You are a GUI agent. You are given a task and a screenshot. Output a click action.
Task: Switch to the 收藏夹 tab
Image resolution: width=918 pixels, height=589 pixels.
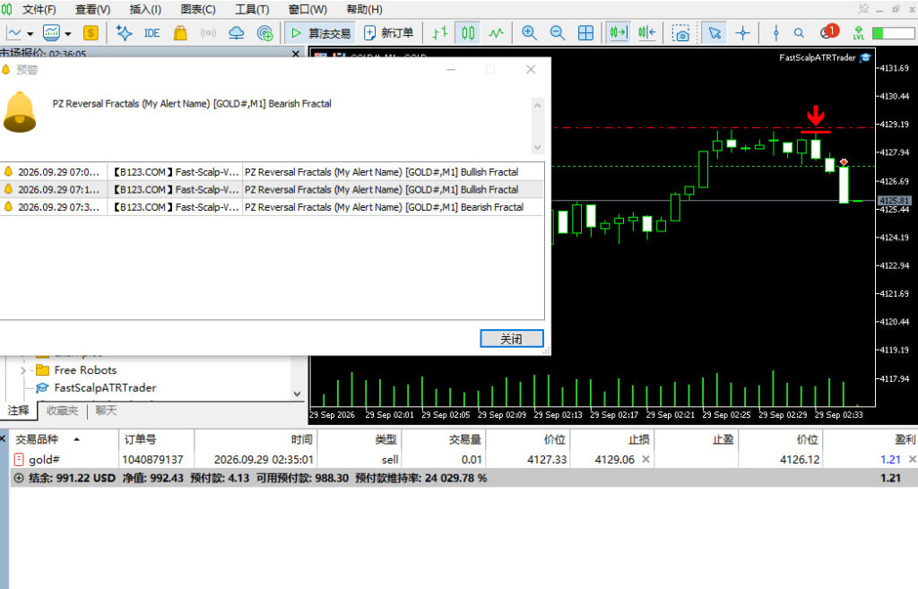click(x=62, y=411)
